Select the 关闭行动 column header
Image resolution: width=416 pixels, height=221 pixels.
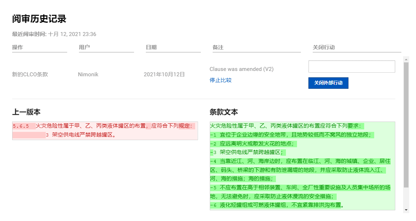point(323,47)
